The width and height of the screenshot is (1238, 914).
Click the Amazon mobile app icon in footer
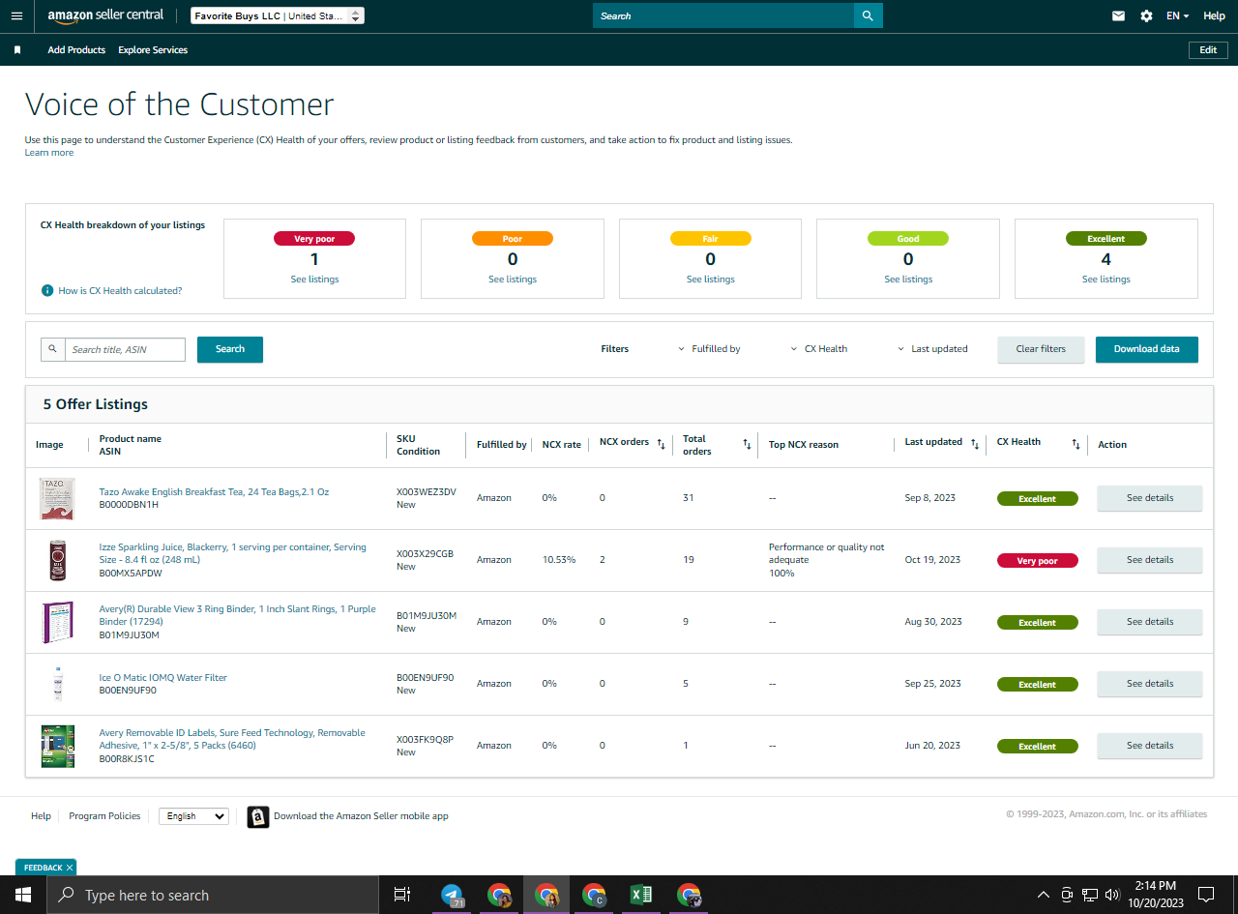point(257,817)
